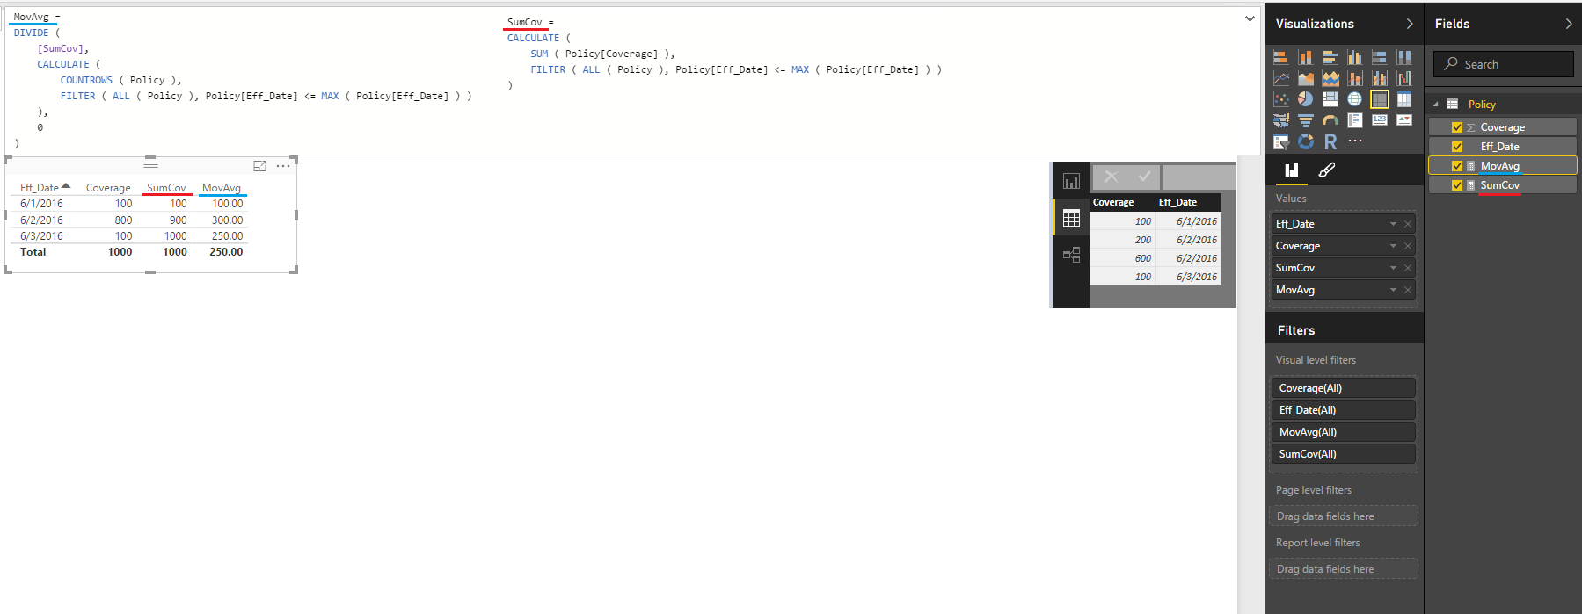Expand the SumCov(All) visual filter
This screenshot has height=614, width=1582.
[x=1343, y=454]
